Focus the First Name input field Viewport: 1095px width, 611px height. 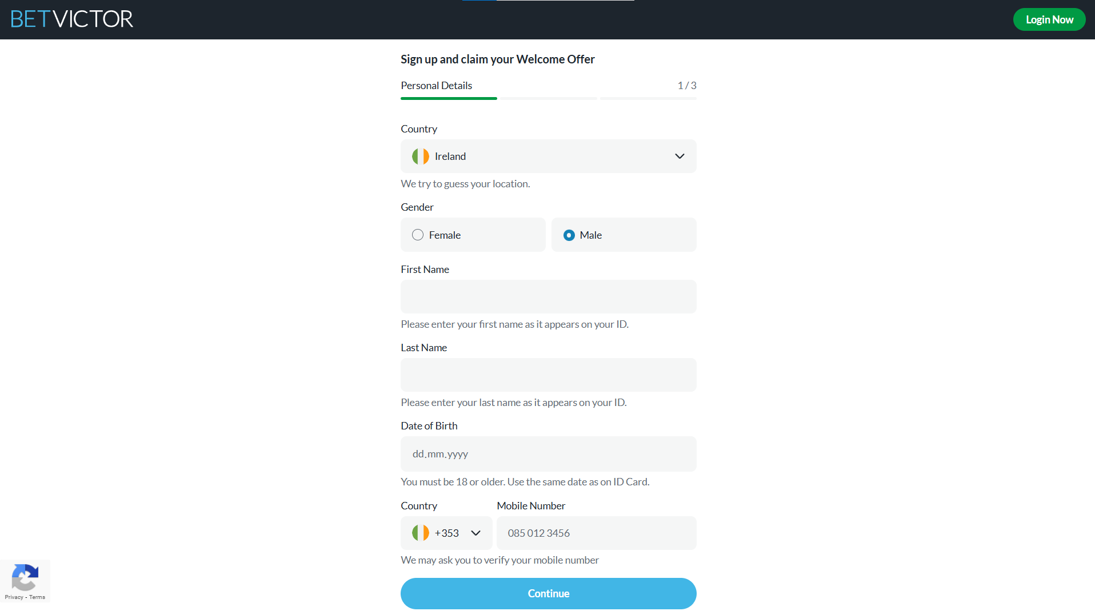pos(549,296)
